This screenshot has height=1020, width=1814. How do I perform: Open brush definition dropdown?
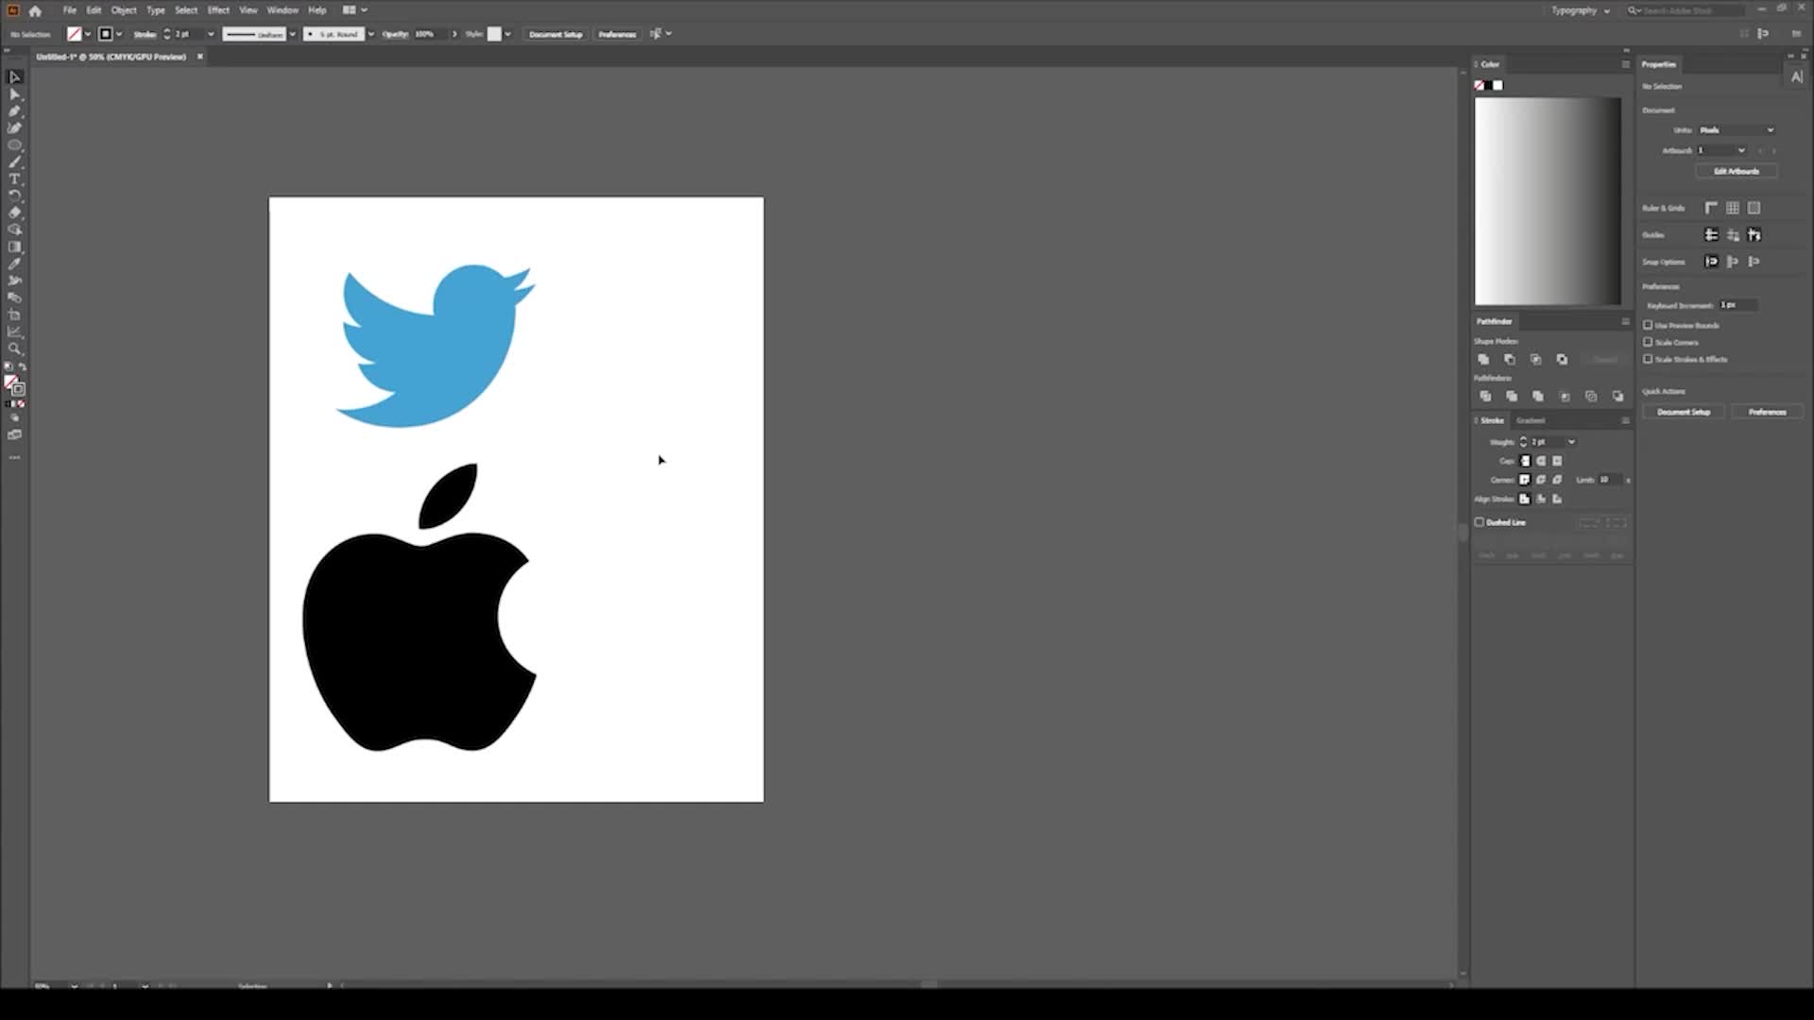[x=370, y=34]
